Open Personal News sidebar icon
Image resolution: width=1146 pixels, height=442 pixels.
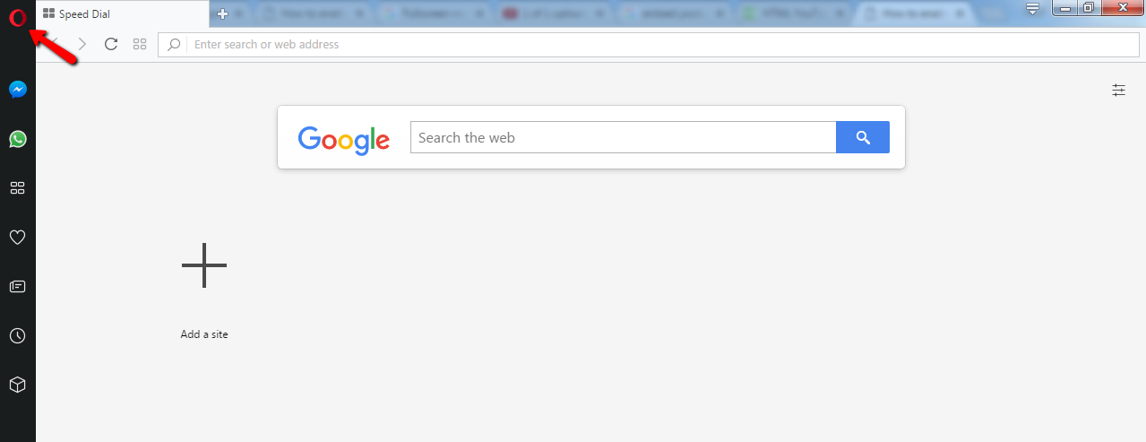coord(17,287)
